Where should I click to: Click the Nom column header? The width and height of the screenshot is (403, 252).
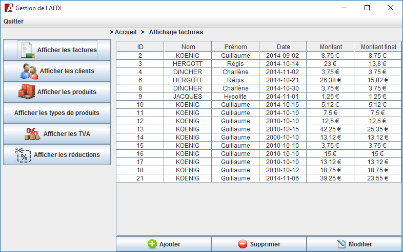pos(188,47)
